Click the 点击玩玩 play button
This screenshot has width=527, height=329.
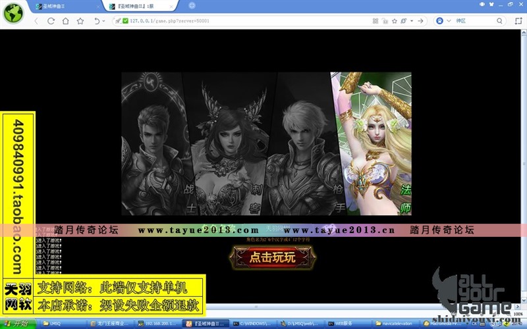(x=272, y=258)
